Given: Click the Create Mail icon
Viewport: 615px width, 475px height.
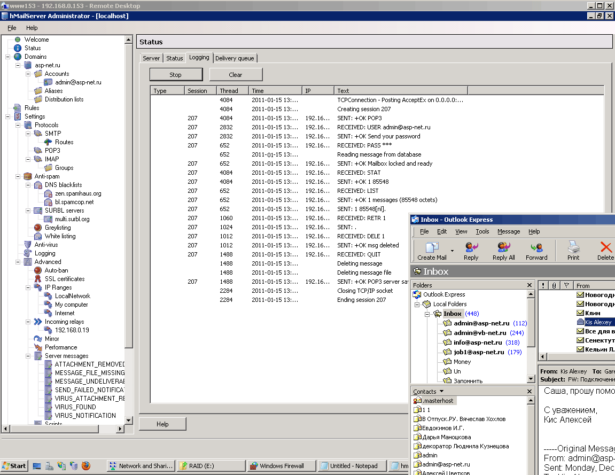Looking at the screenshot, I should (x=432, y=247).
